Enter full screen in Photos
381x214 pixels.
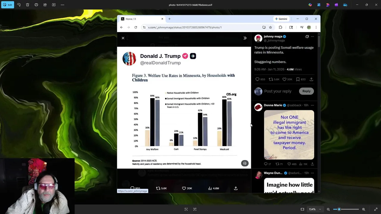click(376, 209)
